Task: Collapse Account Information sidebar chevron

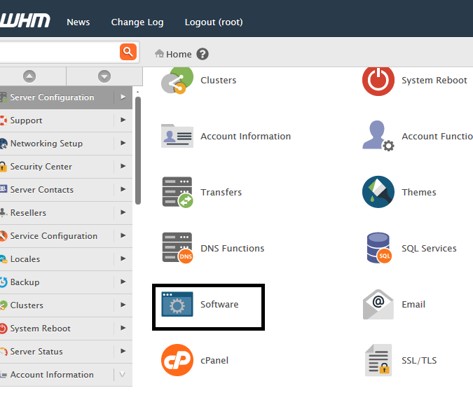Action: coord(123,375)
